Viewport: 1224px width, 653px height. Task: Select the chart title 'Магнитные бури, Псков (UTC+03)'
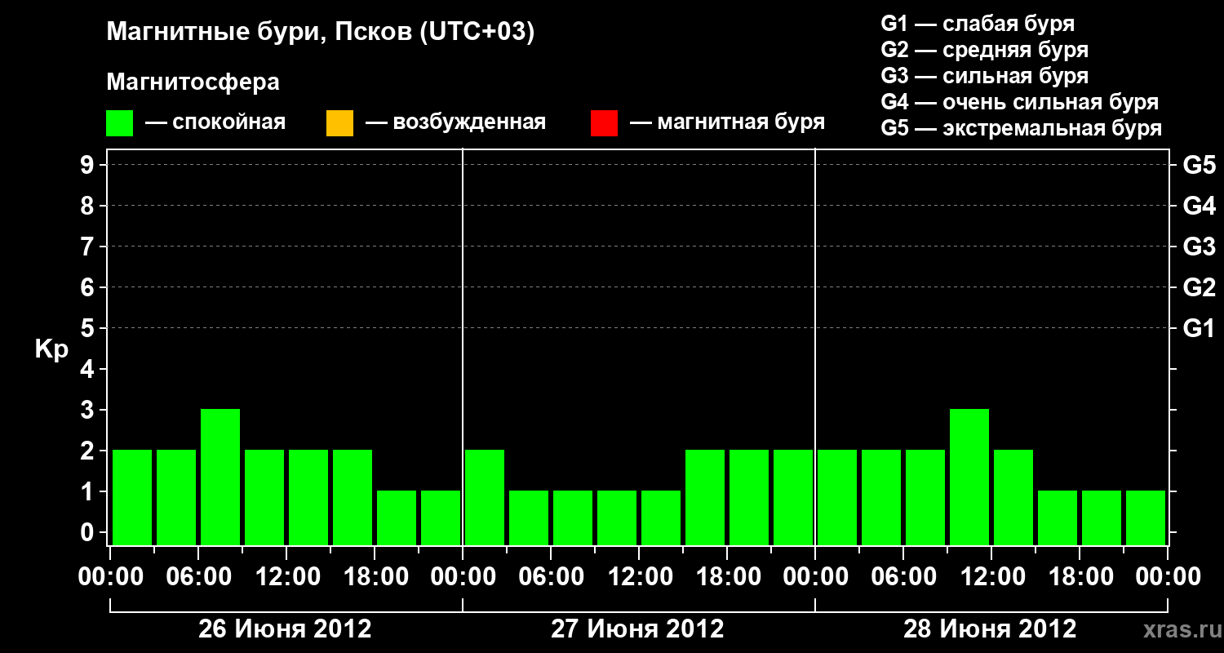point(321,33)
